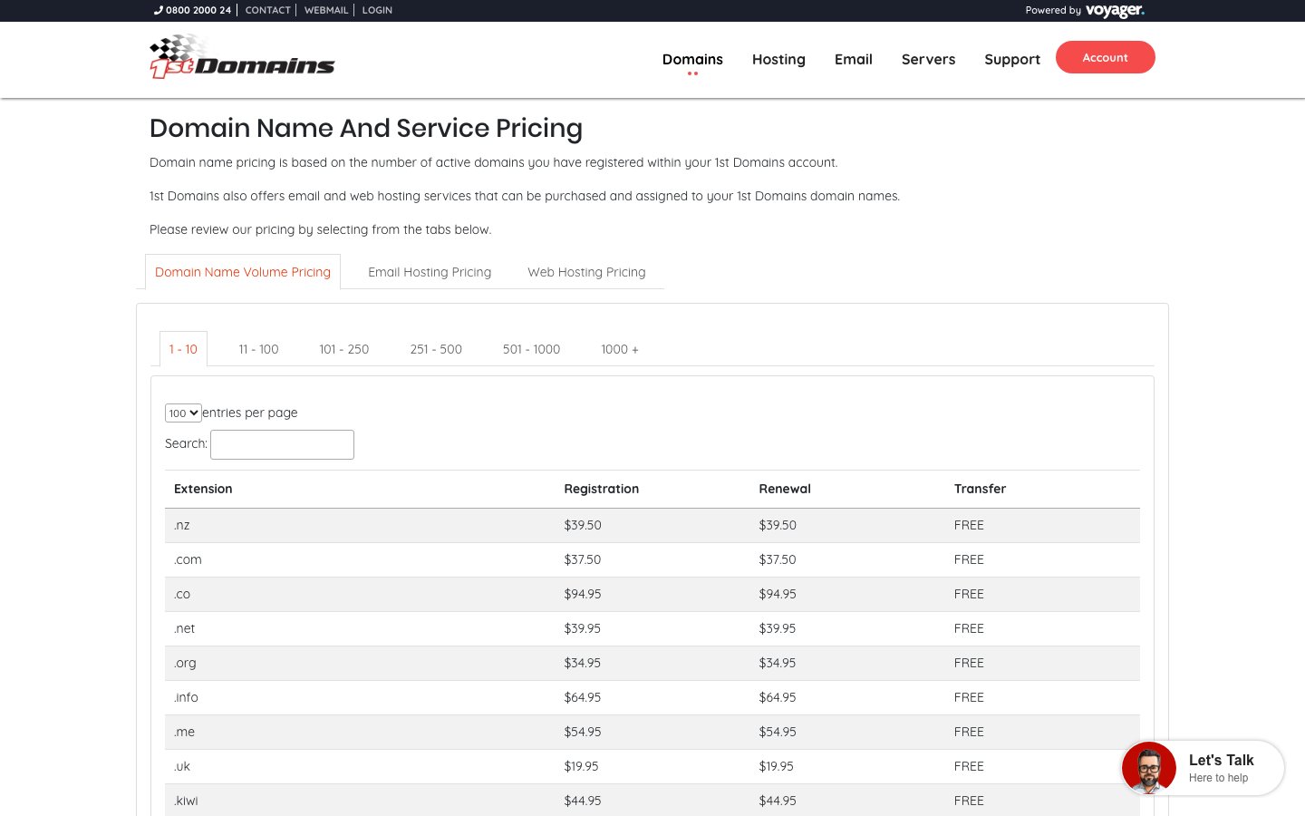The width and height of the screenshot is (1305, 816).
Task: Open the Email menu
Action: pos(854,59)
